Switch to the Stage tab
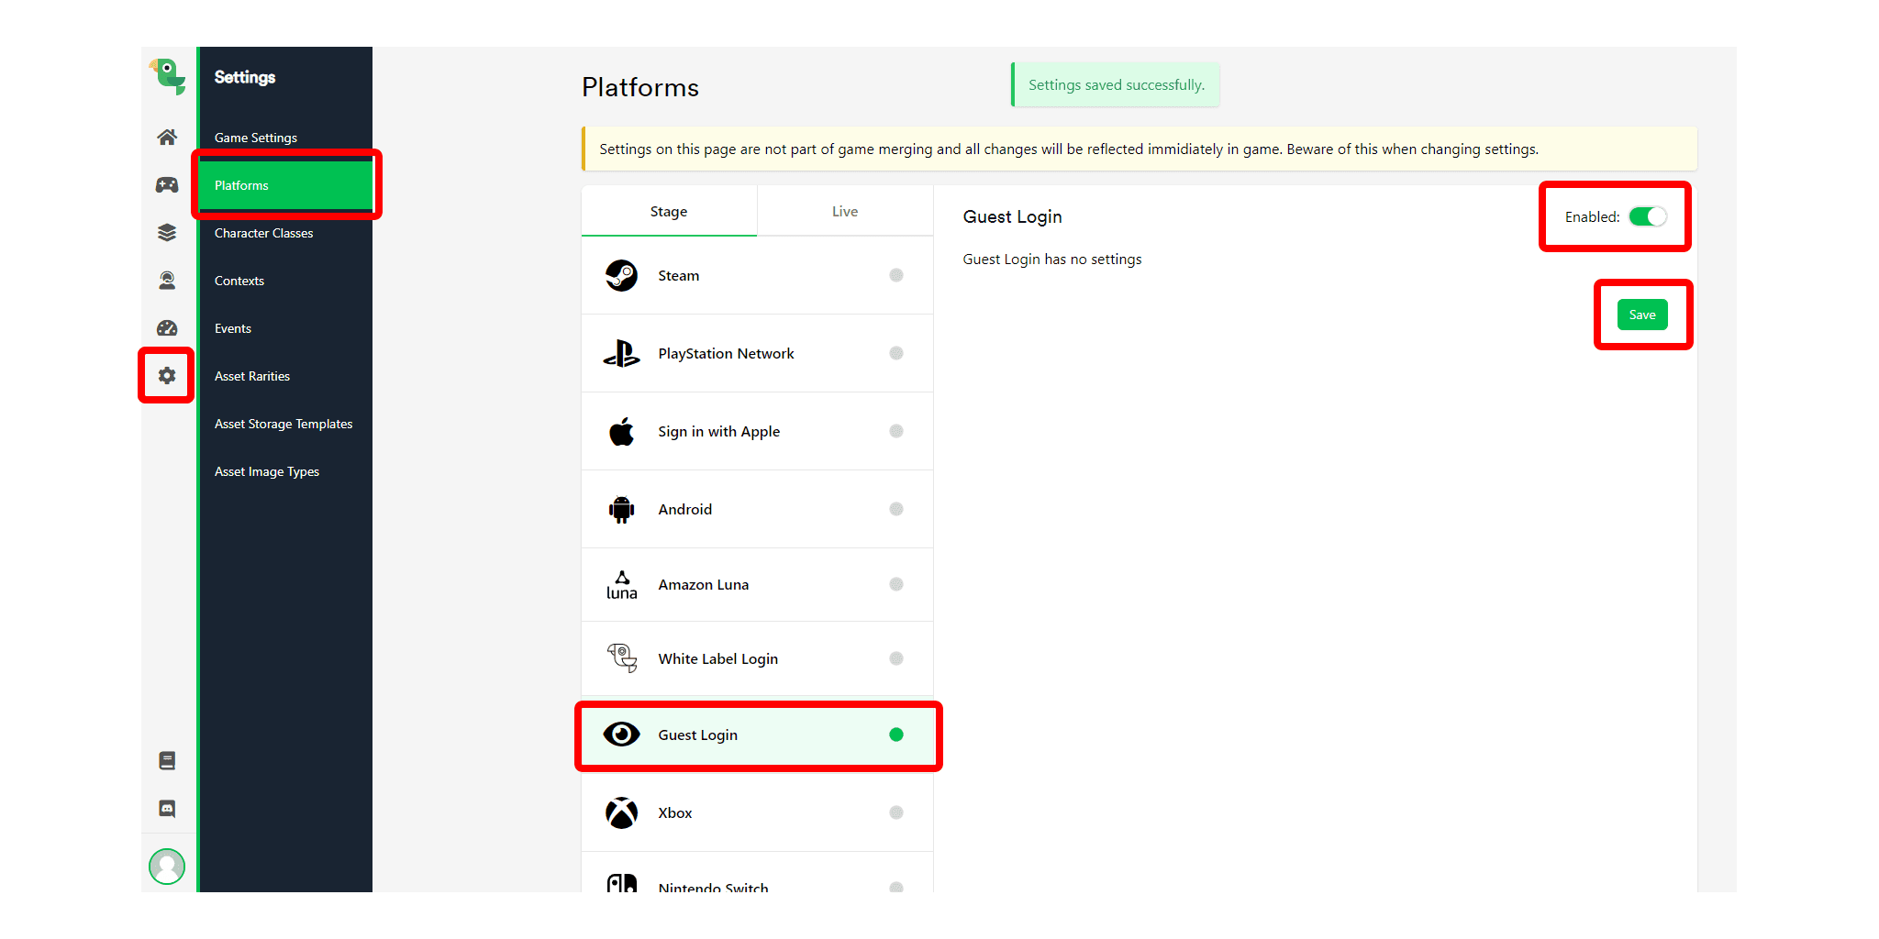 click(x=669, y=212)
